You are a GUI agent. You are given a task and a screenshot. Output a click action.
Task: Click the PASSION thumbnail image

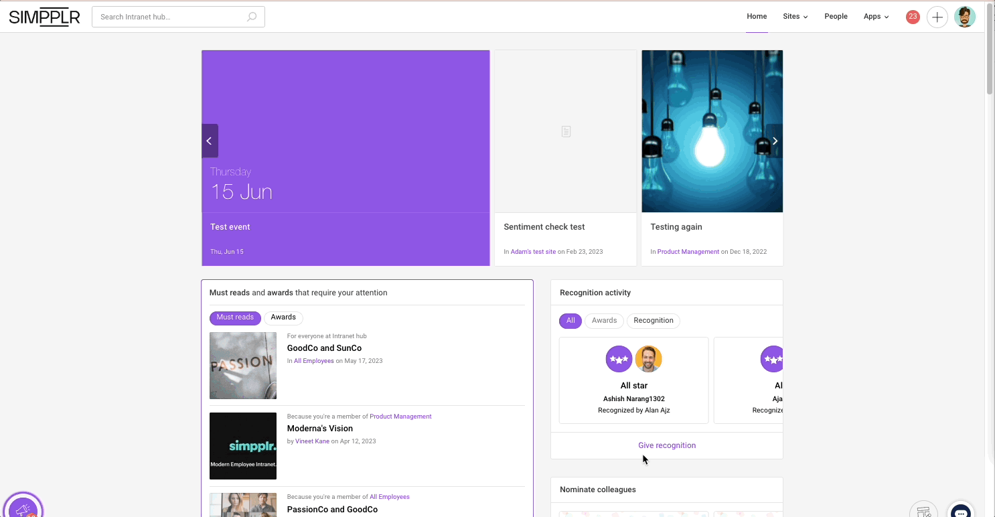243,366
